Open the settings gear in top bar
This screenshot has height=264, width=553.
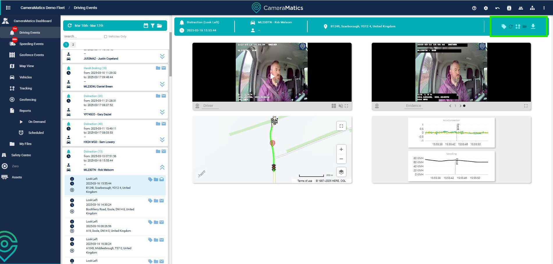pyautogui.click(x=486, y=8)
